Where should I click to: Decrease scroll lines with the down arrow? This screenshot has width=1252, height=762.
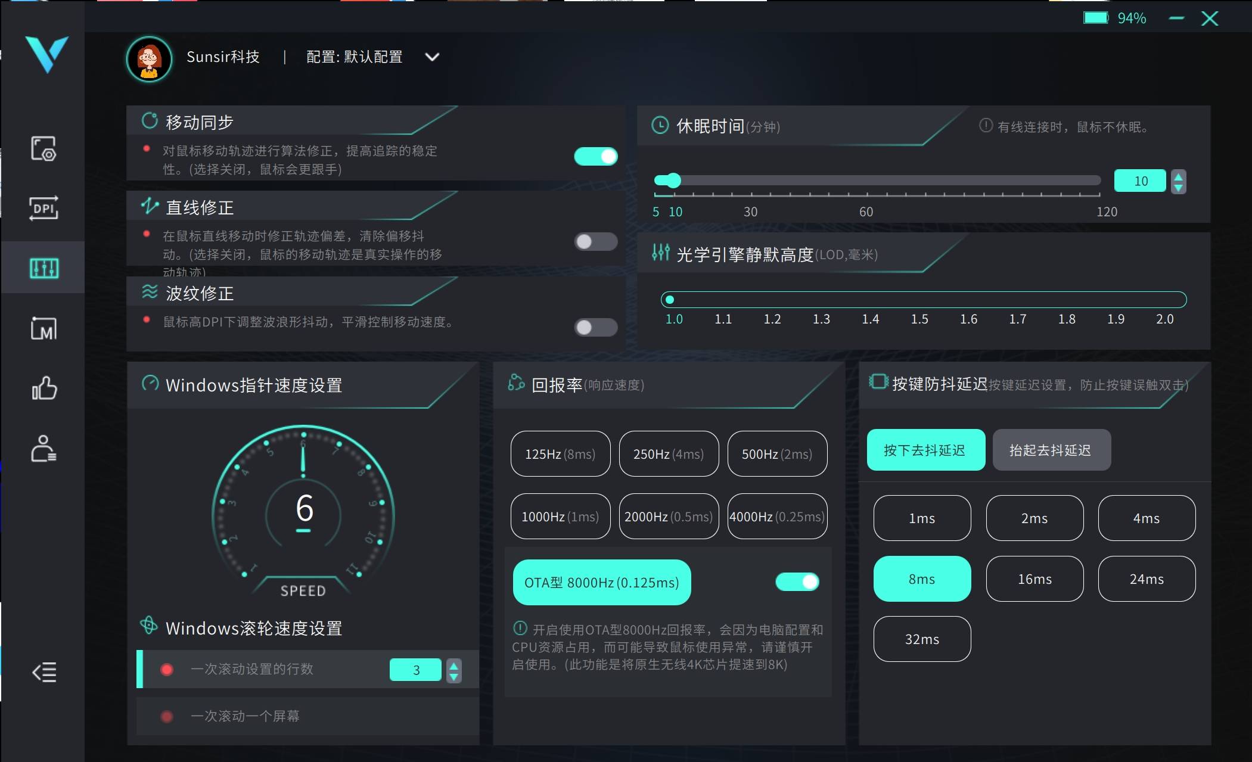click(x=454, y=676)
